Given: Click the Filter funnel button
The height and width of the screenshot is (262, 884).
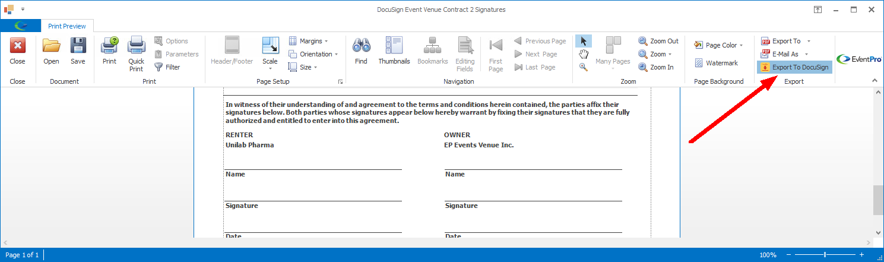Looking at the screenshot, I should 167,67.
